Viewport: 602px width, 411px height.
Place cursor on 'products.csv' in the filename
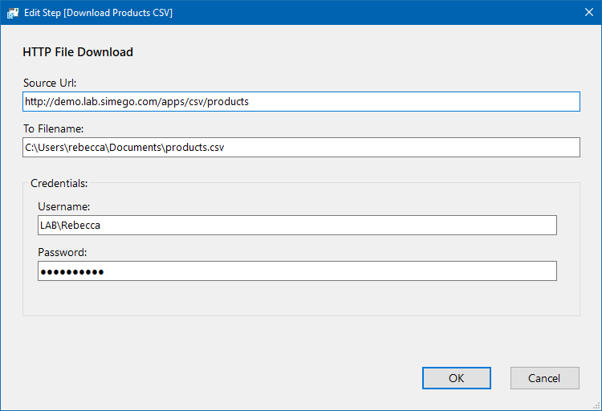pyautogui.click(x=195, y=148)
